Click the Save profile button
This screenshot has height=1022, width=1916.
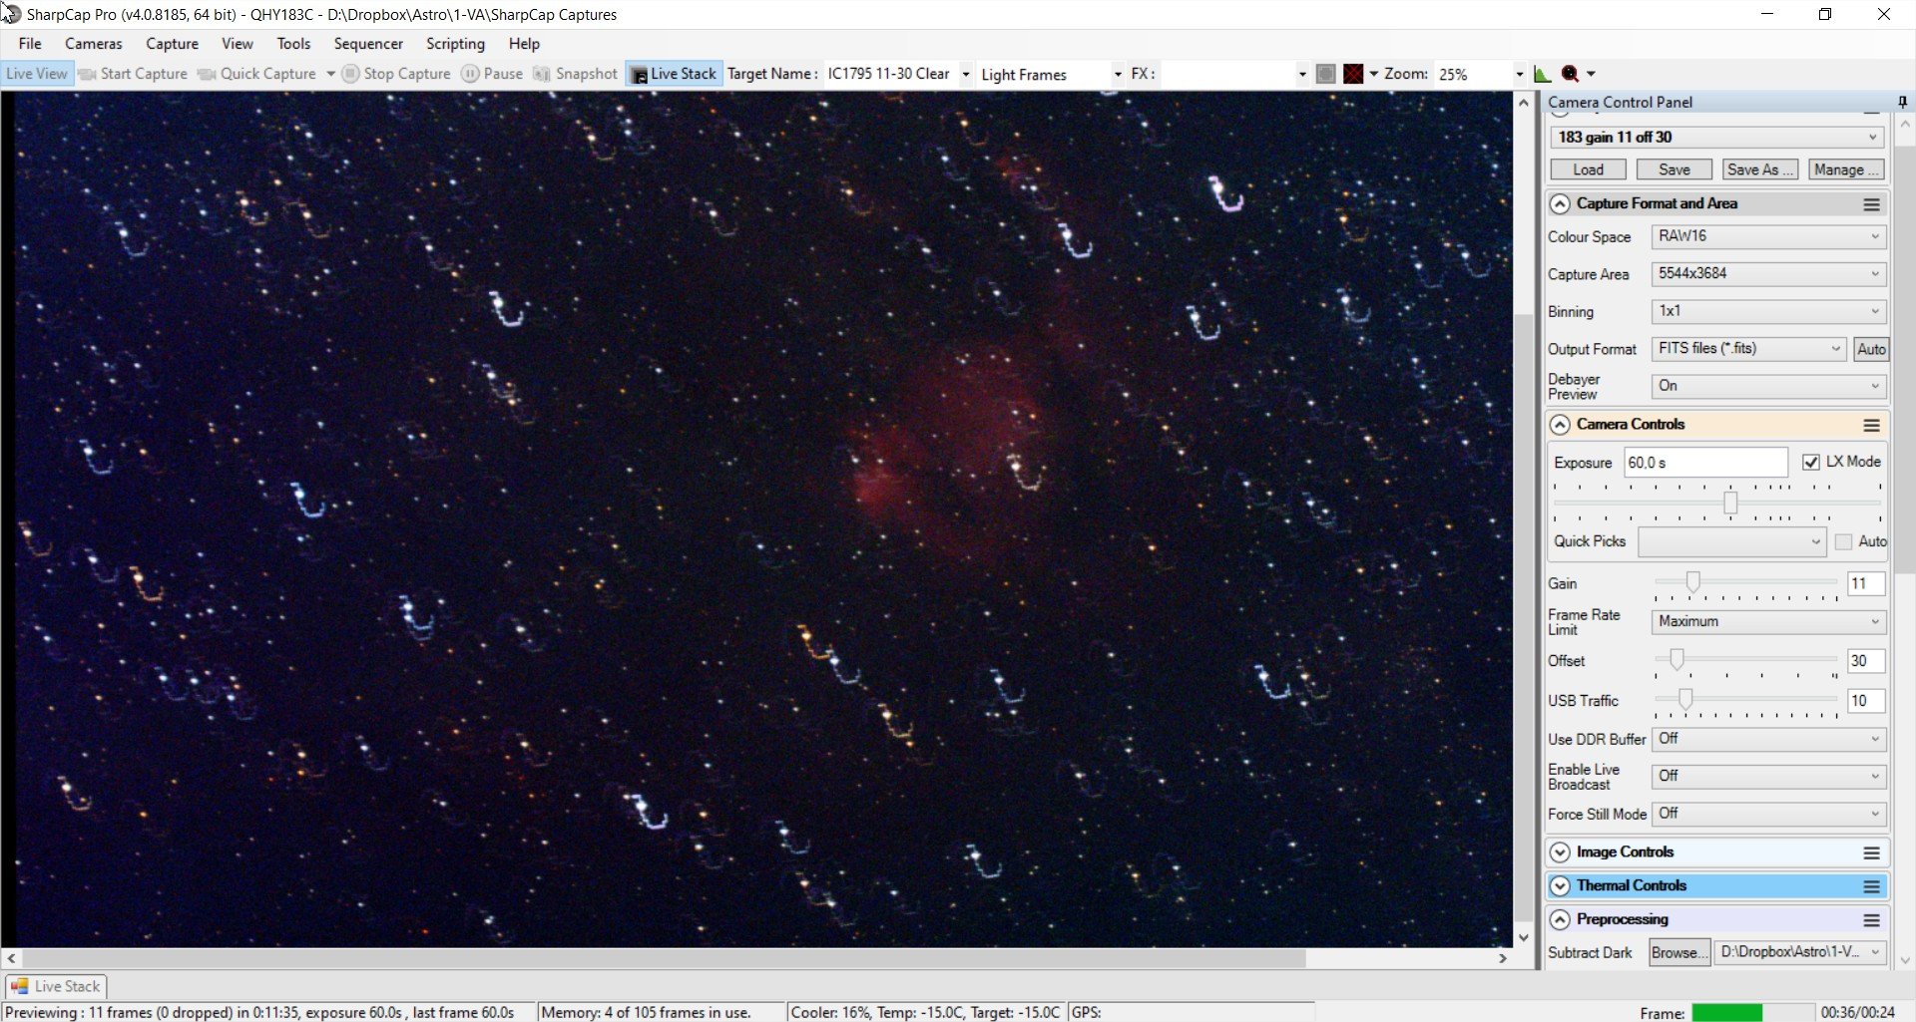pos(1675,170)
